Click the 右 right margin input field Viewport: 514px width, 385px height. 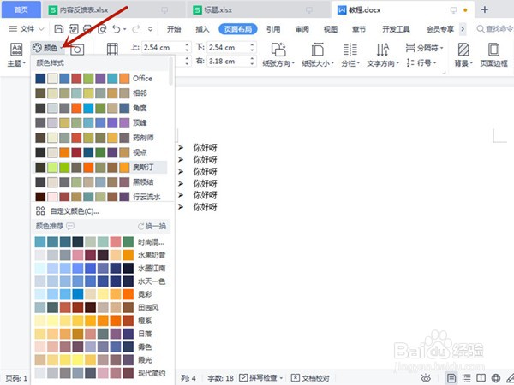(228, 62)
